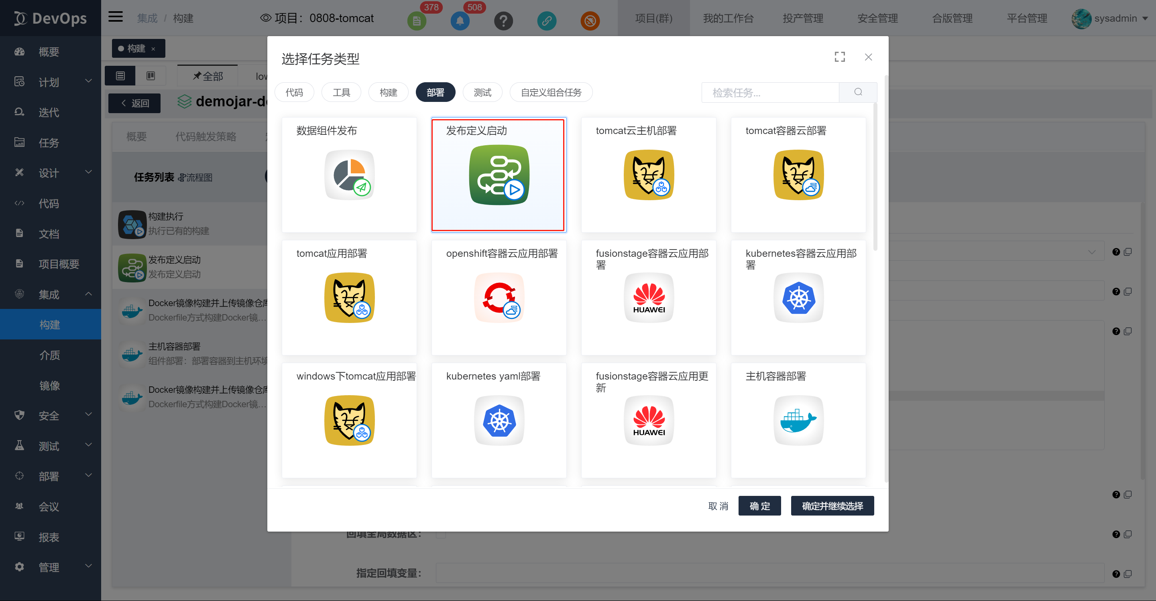The image size is (1156, 601).
Task: Expand dialog to fullscreen
Action: point(840,57)
